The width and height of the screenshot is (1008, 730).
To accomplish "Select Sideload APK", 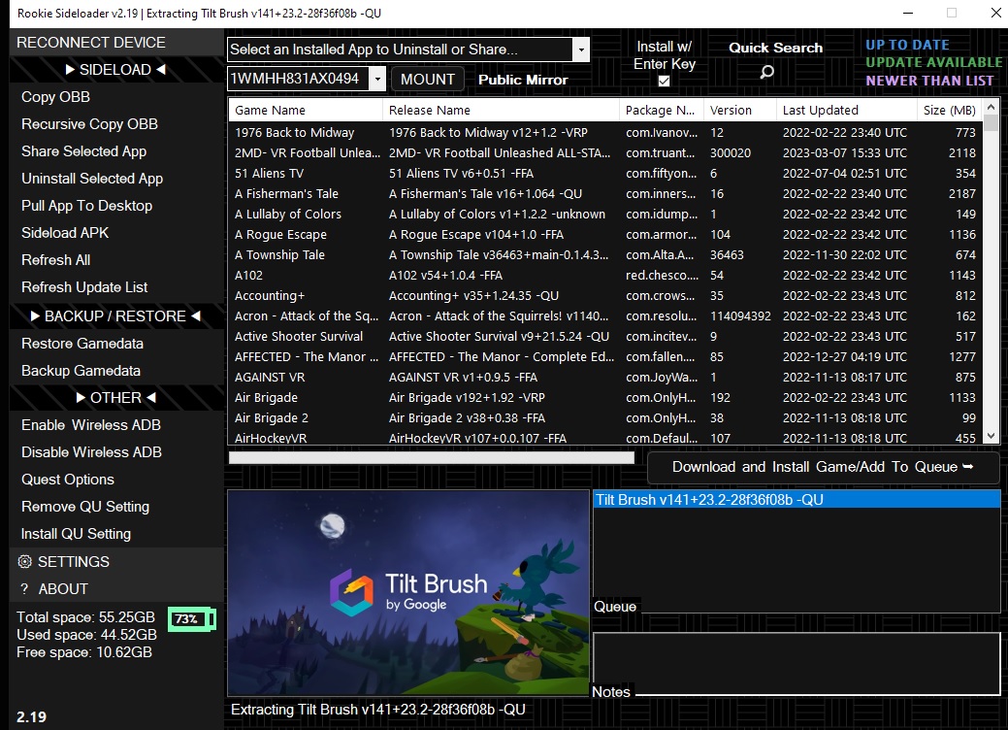I will pos(65,233).
